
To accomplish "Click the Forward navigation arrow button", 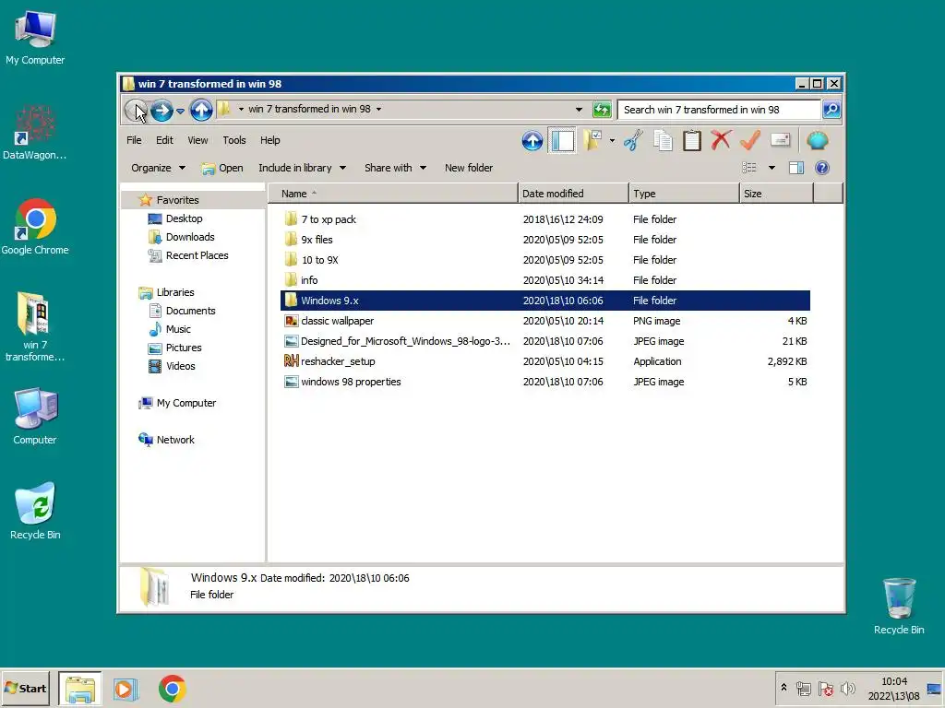I will [161, 111].
